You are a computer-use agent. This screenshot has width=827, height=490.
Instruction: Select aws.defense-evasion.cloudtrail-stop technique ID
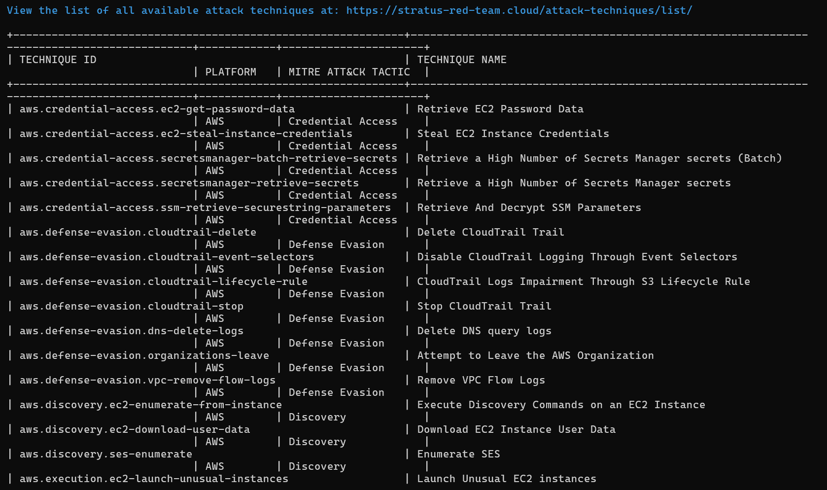coord(132,306)
